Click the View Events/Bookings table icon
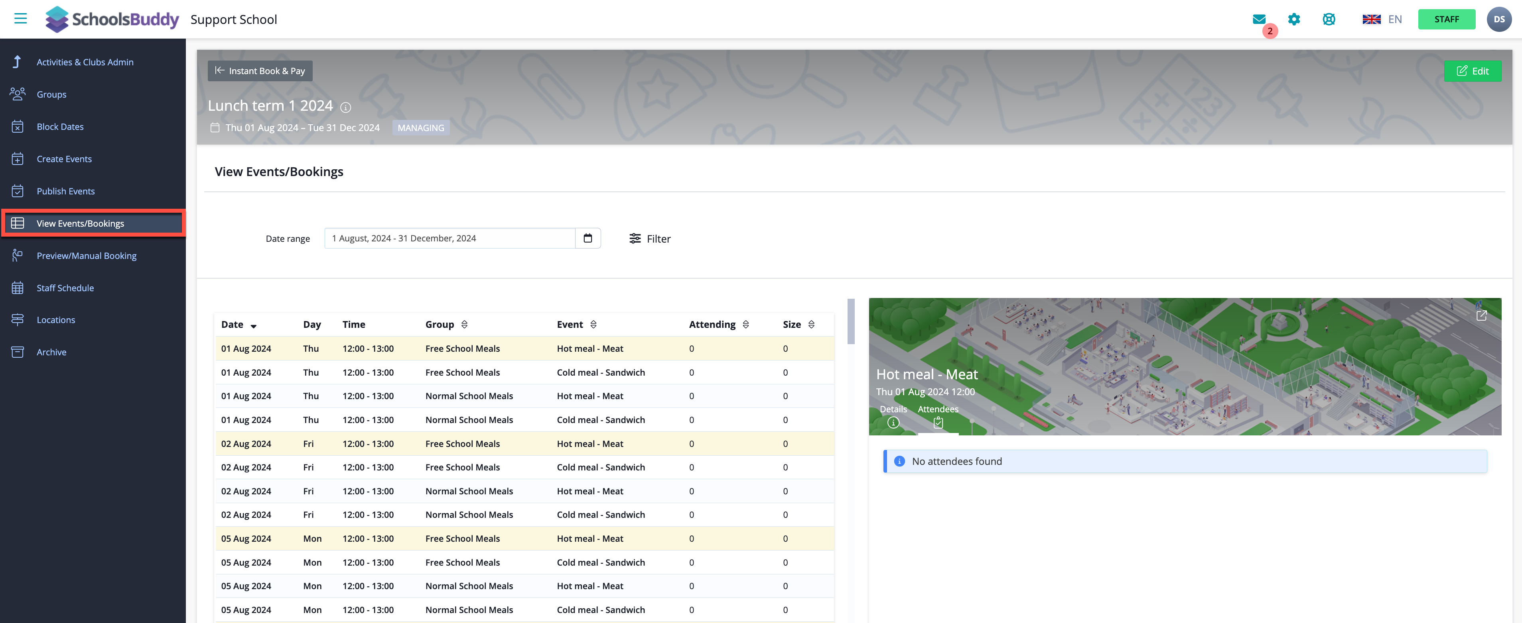 click(x=18, y=223)
